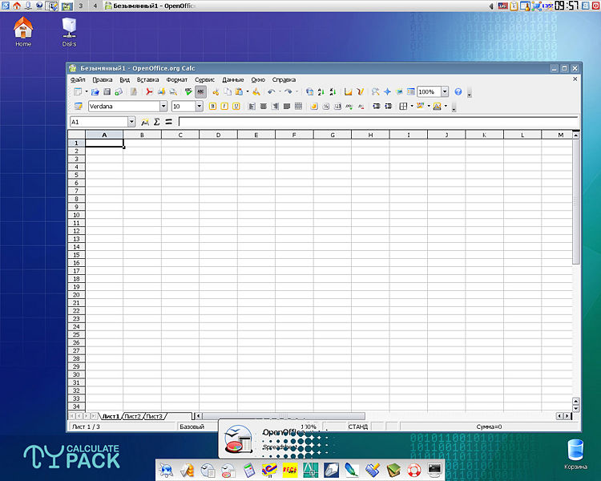601x481 pixels.
Task: Click the Function equals button
Action: (168, 122)
